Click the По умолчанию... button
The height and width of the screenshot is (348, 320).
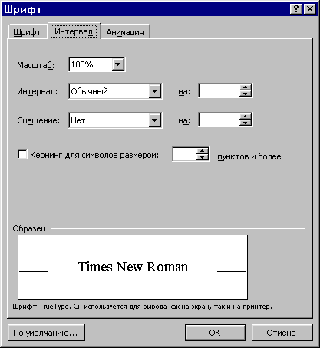pos(46,333)
